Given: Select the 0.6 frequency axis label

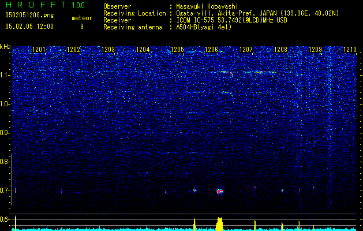Looking at the screenshot, I should (x=4, y=219).
